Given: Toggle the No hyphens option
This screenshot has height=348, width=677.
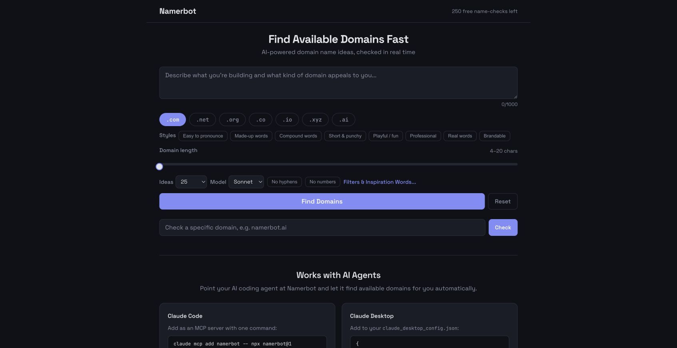Looking at the screenshot, I should coord(284,182).
